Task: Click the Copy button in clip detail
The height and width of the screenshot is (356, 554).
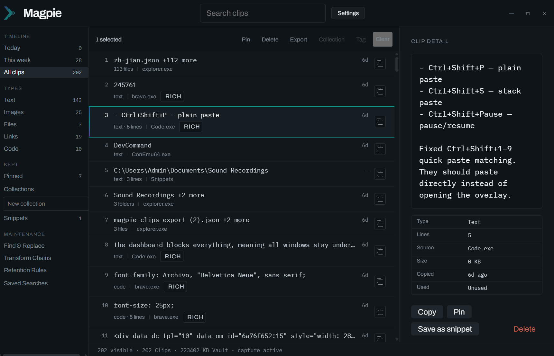Action: pos(427,312)
